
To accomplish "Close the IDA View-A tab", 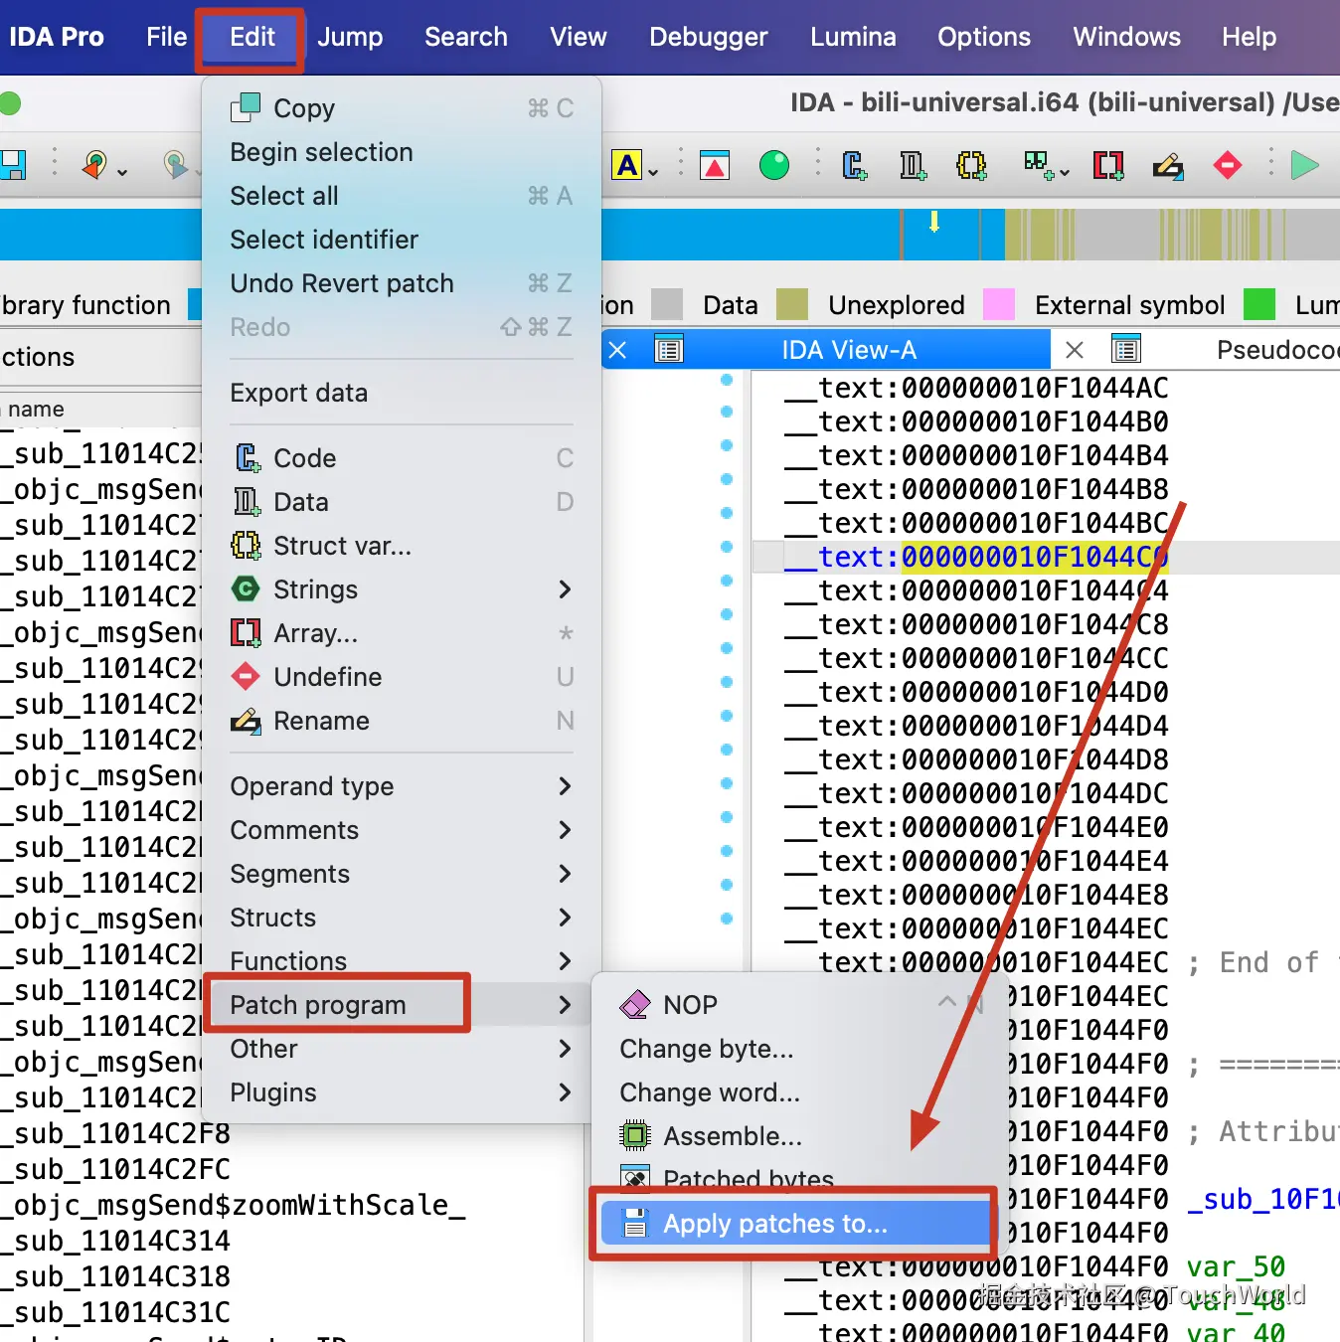I will pos(617,350).
